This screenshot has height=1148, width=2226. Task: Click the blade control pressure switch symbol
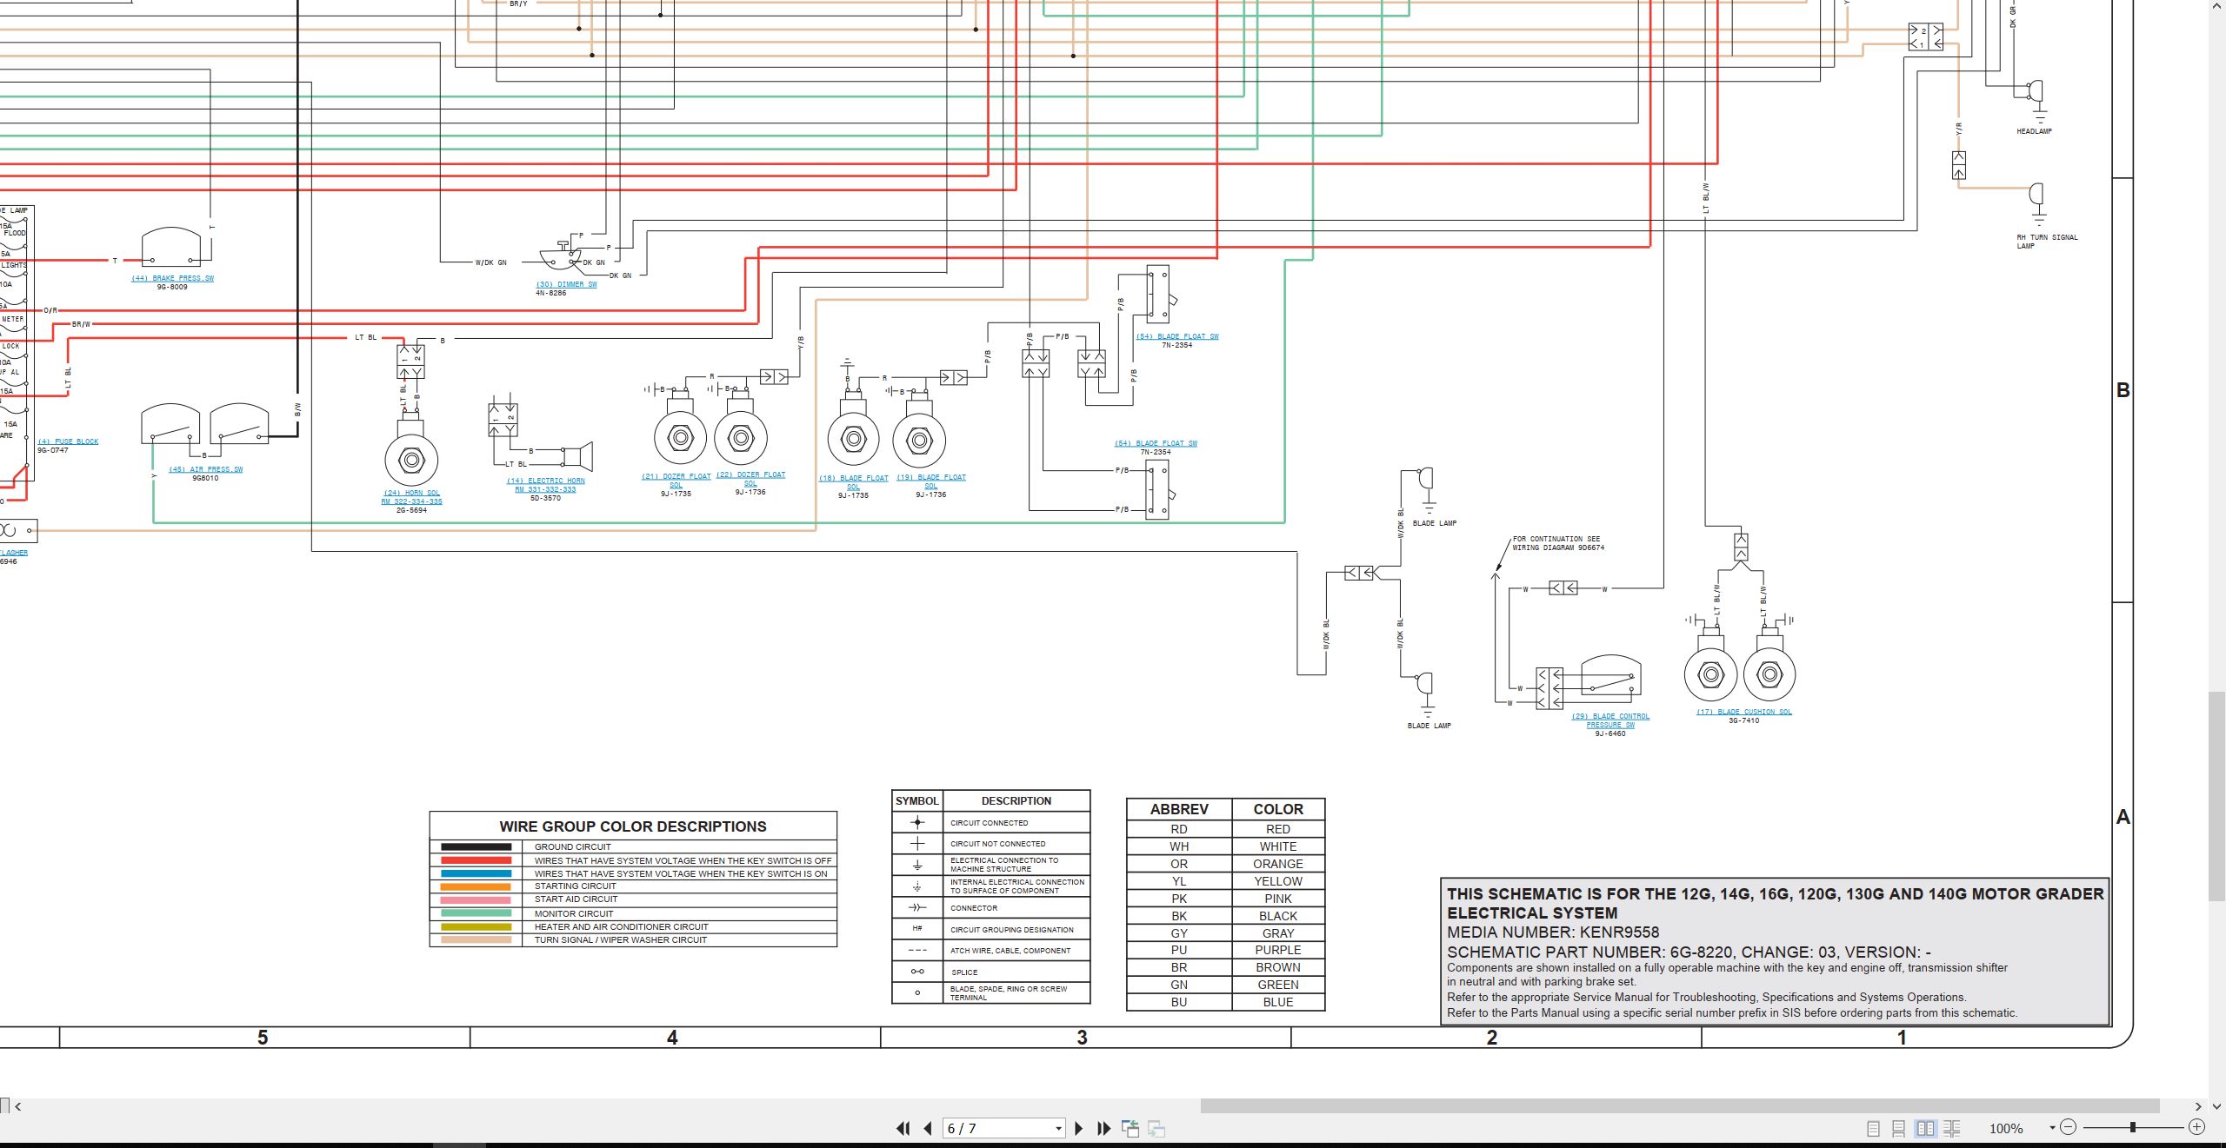pos(1610,676)
